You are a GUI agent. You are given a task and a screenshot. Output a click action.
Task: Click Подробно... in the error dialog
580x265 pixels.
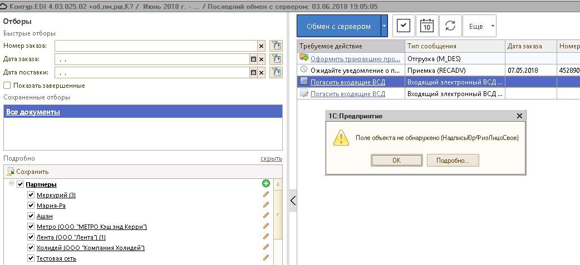pos(453,160)
